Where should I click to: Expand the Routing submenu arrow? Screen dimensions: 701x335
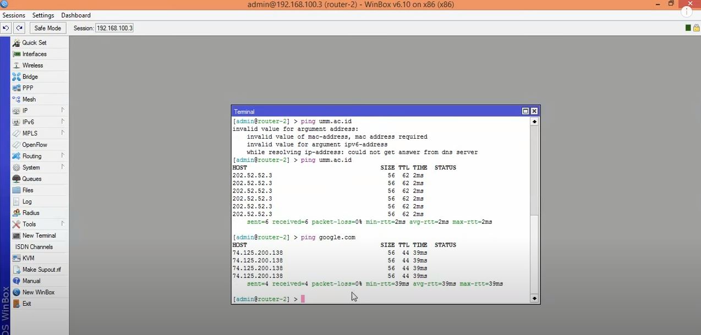tap(63, 156)
